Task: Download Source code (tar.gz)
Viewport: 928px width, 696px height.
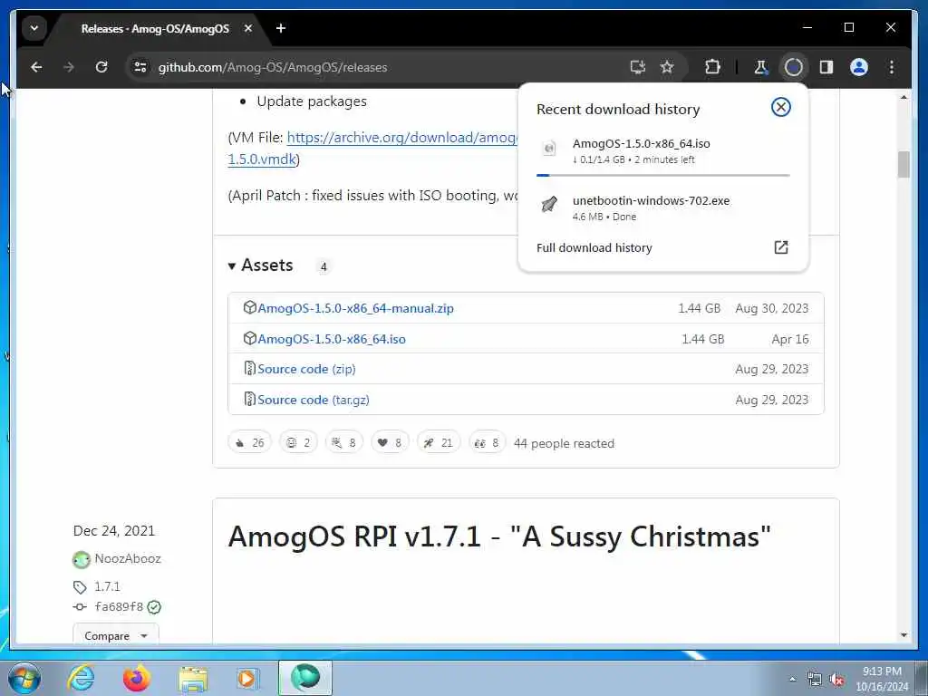Action: click(x=313, y=400)
